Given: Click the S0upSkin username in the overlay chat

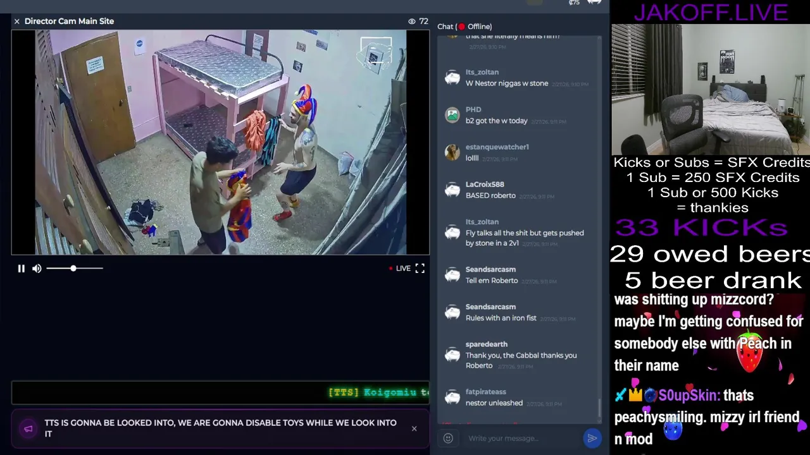Looking at the screenshot, I should (688, 396).
